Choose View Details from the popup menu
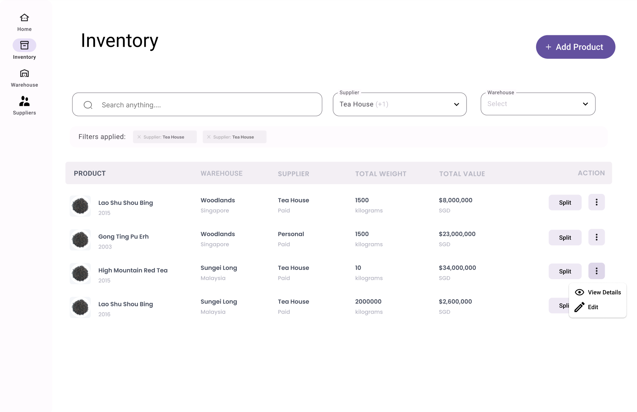Image resolution: width=637 pixels, height=412 pixels. point(598,292)
